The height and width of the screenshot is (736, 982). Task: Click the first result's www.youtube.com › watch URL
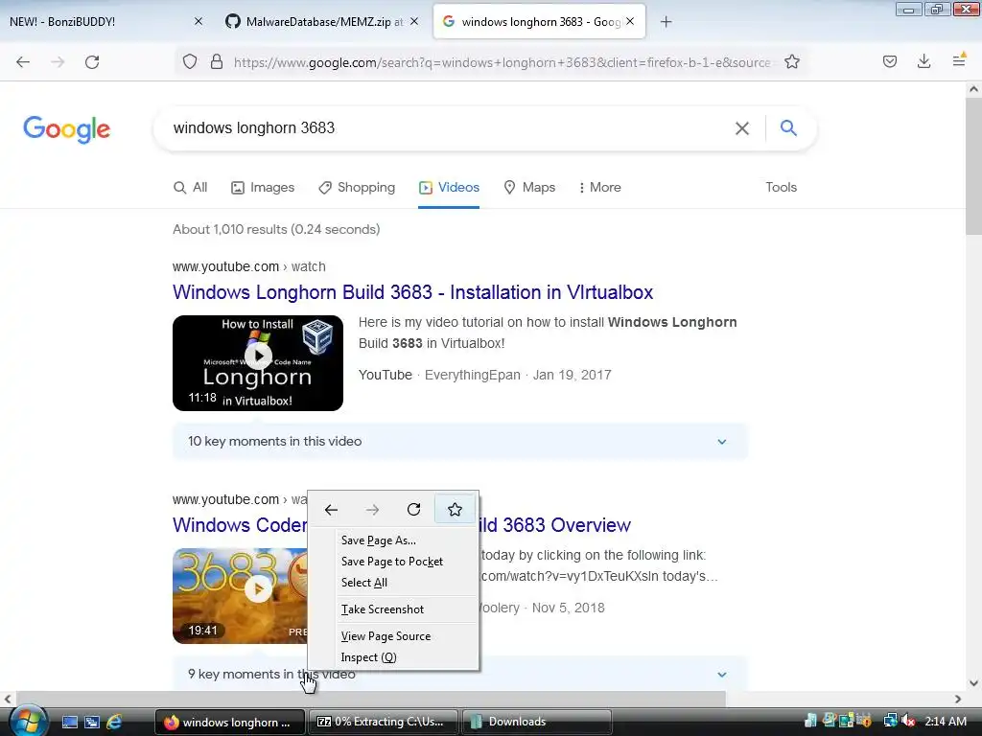(249, 266)
